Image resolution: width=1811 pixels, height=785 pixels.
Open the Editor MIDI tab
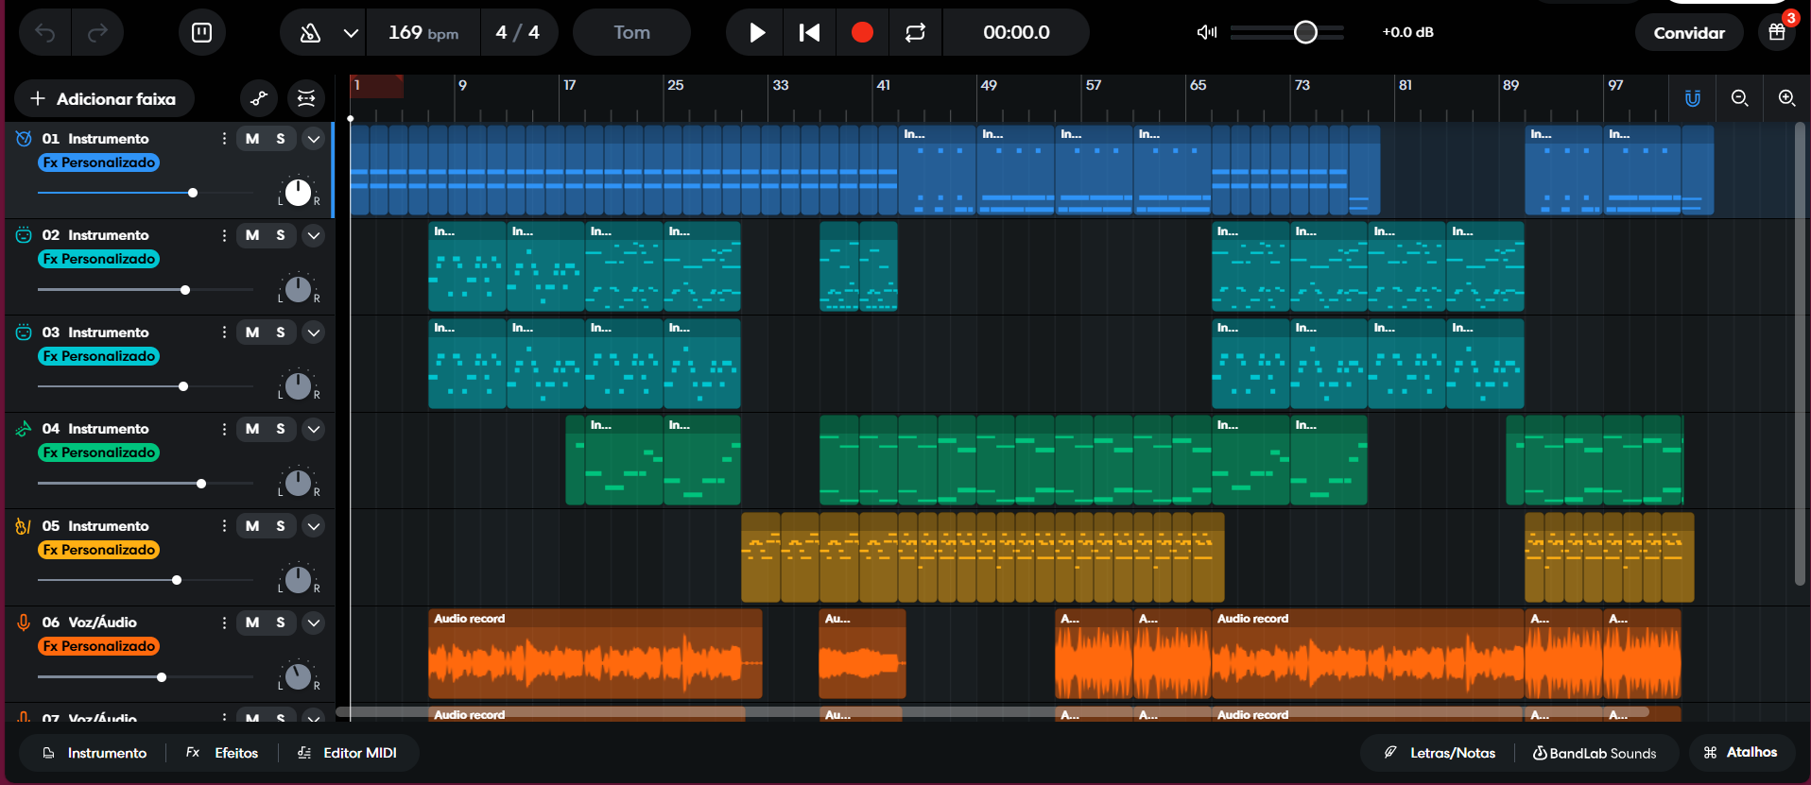pos(347,753)
